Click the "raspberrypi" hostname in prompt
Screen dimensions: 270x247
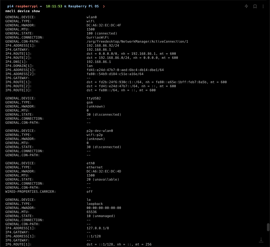coord(26,6)
